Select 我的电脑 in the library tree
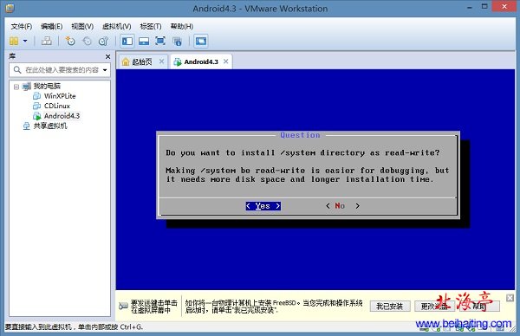Screen dimensions: 520x336 [x=47, y=86]
